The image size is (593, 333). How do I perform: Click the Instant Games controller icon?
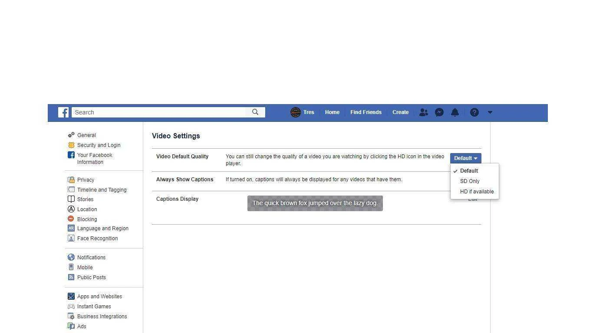pos(71,306)
